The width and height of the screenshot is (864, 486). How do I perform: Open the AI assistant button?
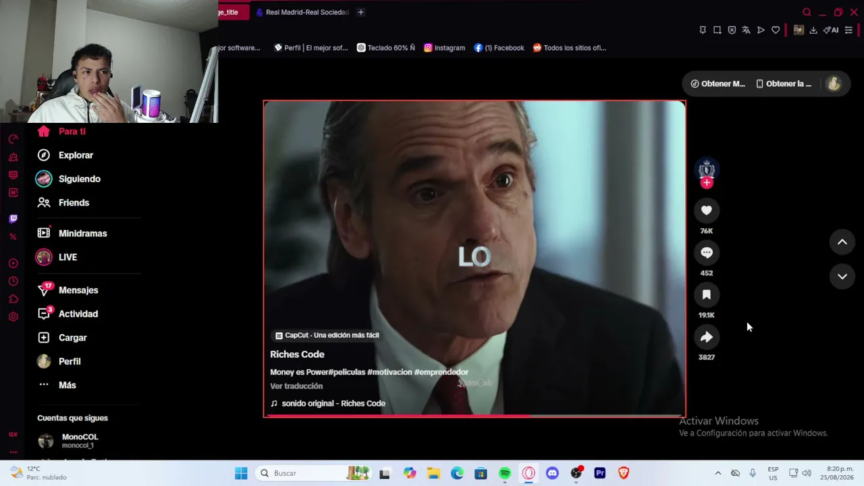pyautogui.click(x=831, y=30)
